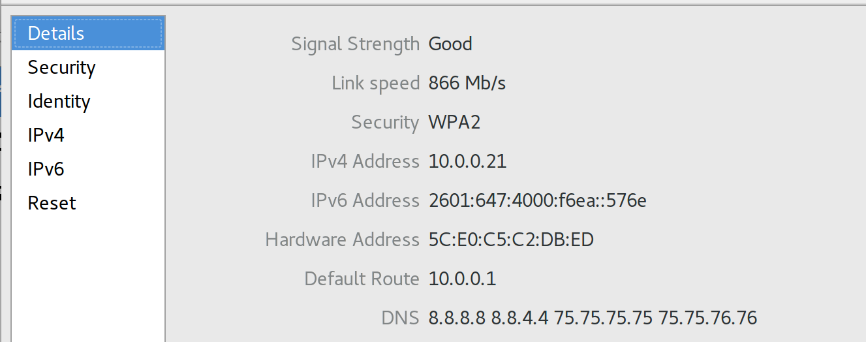Click the Hardware Address label

point(342,240)
